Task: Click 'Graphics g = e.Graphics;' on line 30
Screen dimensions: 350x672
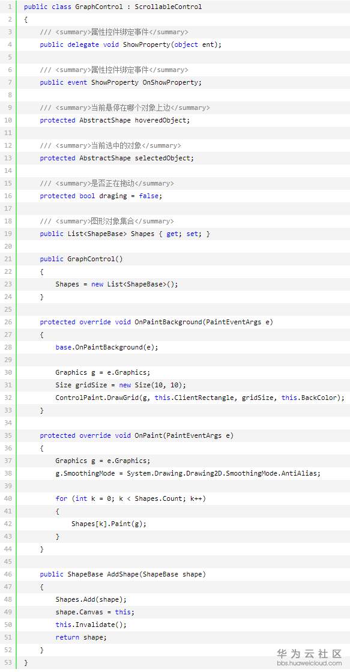Action: pos(103,372)
